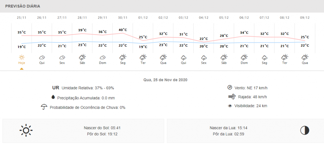
Task: Click the sunny icon above Hoje
Action: [22, 57]
